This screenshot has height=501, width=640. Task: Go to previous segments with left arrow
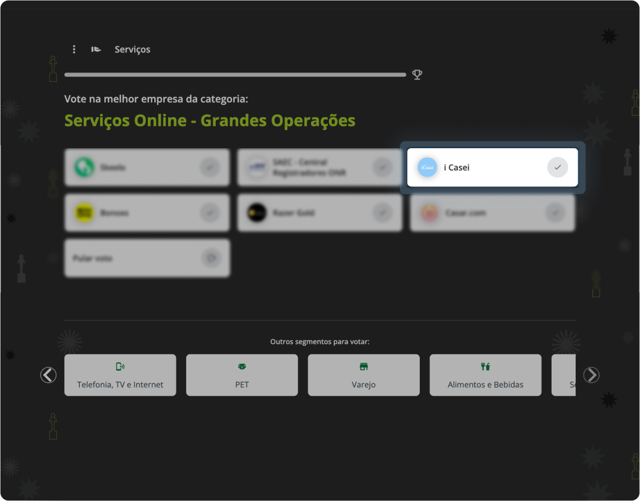[48, 375]
